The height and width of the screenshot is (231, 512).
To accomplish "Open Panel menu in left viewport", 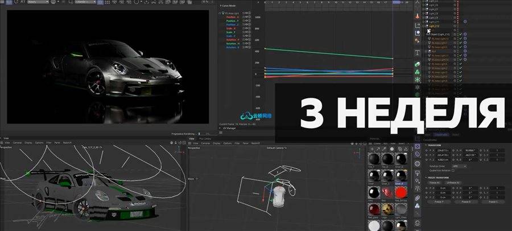I will click(x=57, y=143).
